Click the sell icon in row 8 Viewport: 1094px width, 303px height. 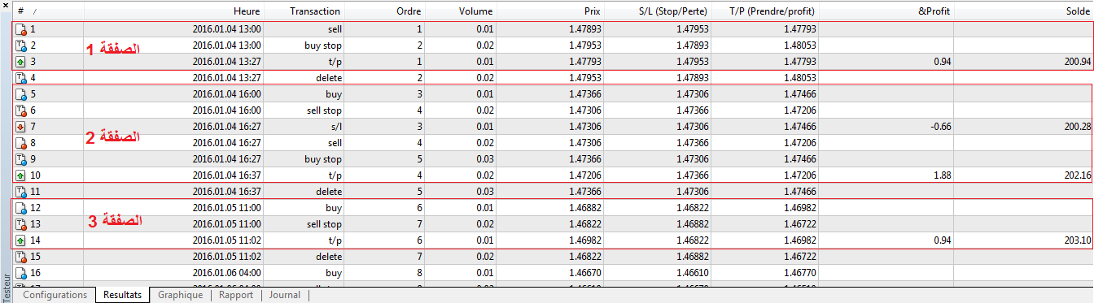click(21, 143)
